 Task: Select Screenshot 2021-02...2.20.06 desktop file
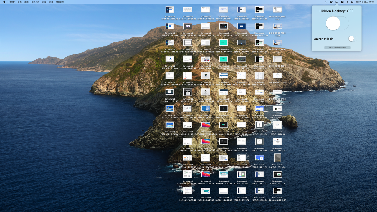pos(170,63)
